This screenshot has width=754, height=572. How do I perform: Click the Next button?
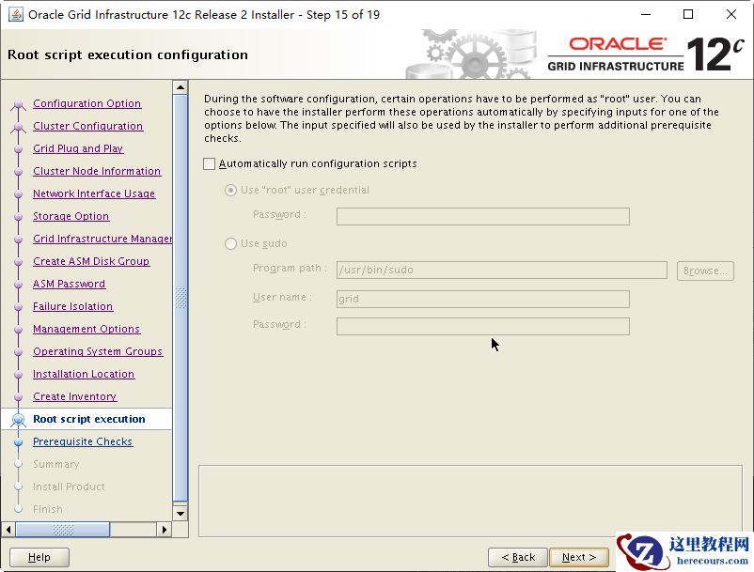[x=579, y=557]
